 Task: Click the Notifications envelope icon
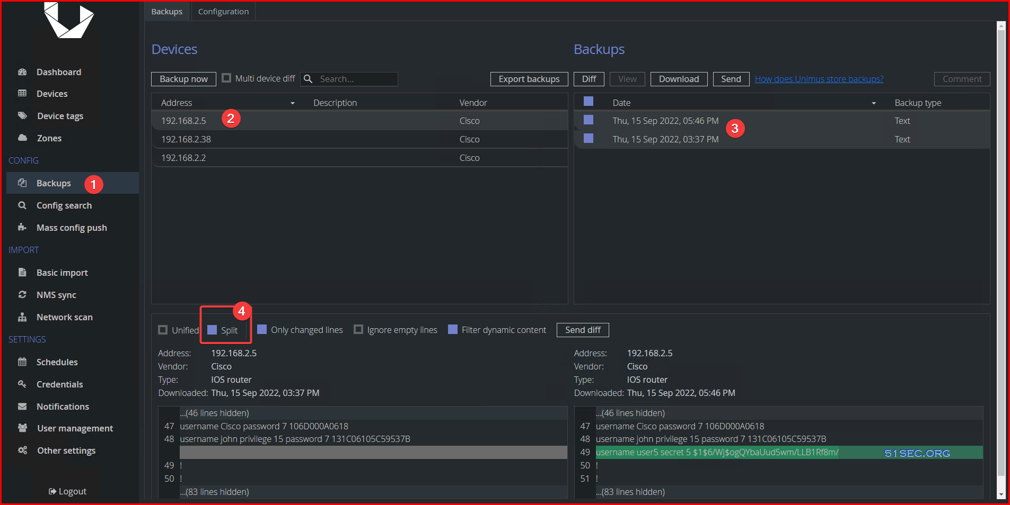tap(22, 407)
